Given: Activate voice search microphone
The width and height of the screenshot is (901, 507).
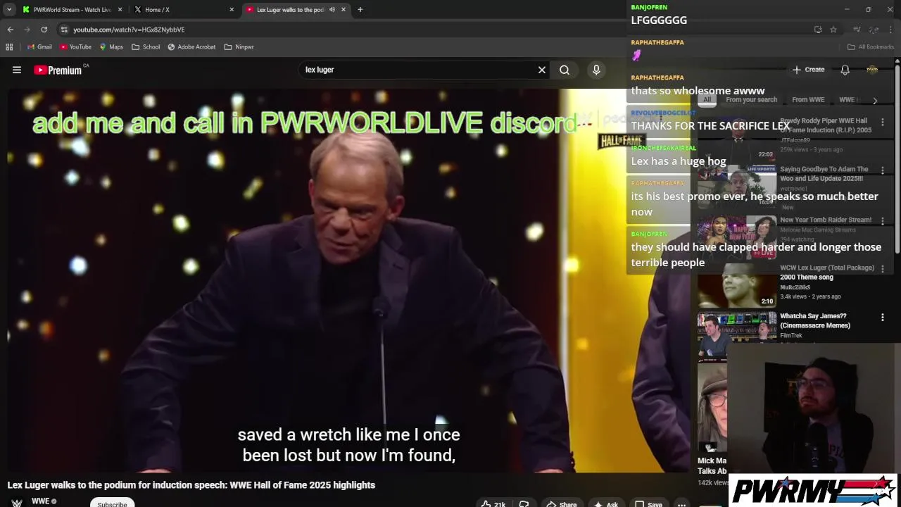Looking at the screenshot, I should pos(596,70).
